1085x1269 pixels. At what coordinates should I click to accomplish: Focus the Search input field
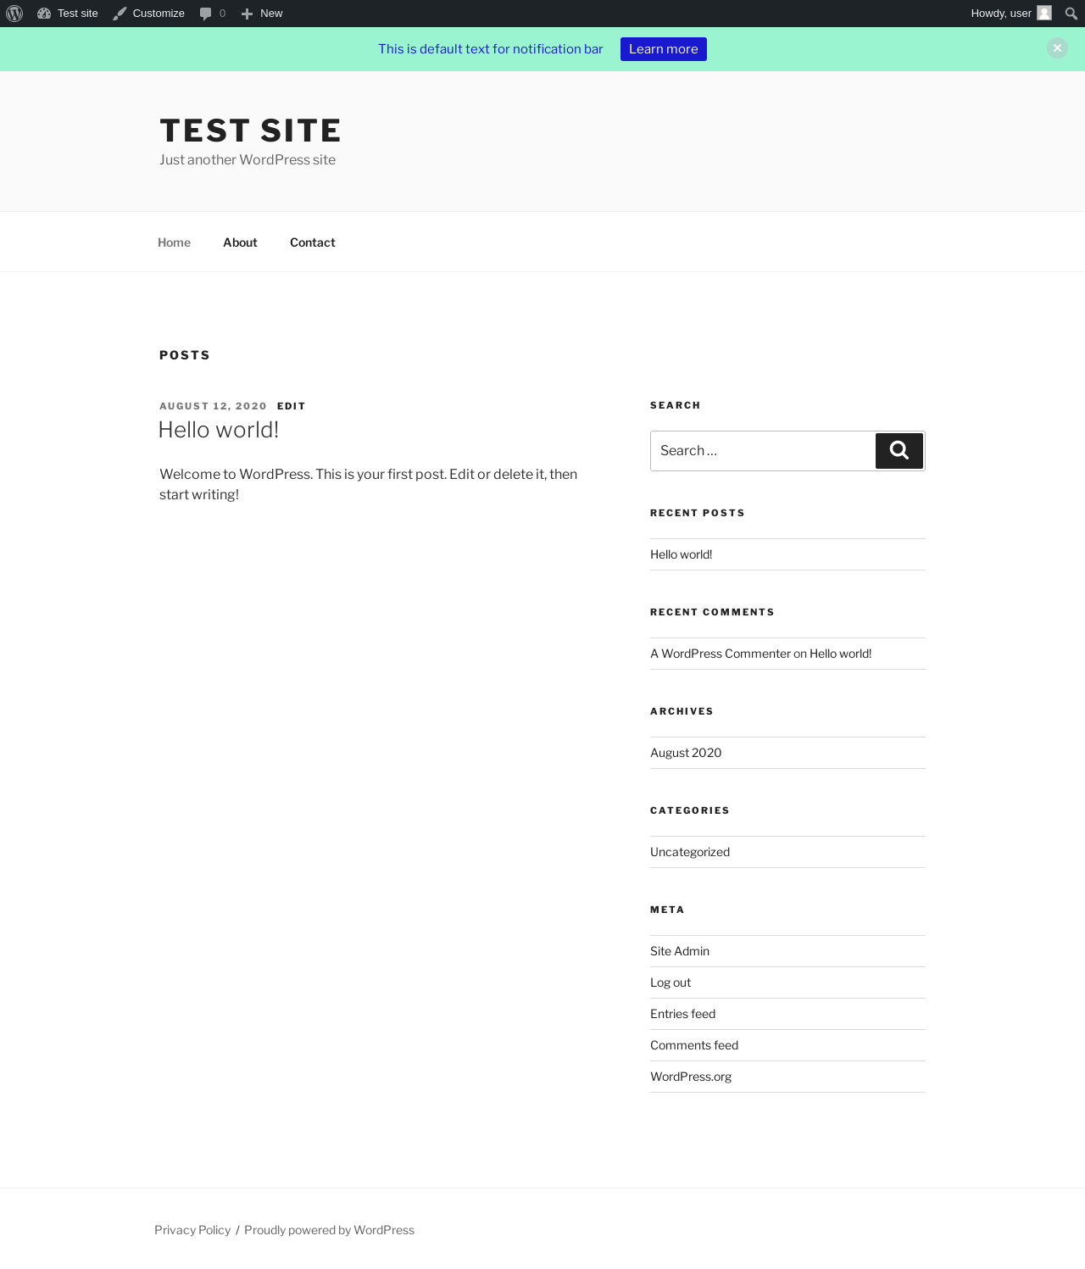tap(762, 451)
